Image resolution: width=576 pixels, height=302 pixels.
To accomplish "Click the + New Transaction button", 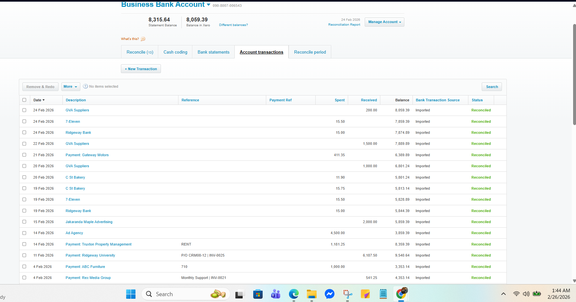I will [x=141, y=69].
